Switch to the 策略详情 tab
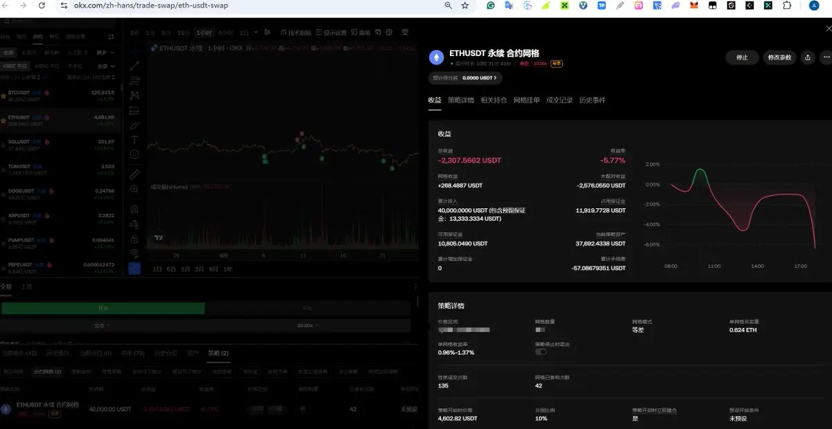The image size is (832, 429). [x=461, y=100]
